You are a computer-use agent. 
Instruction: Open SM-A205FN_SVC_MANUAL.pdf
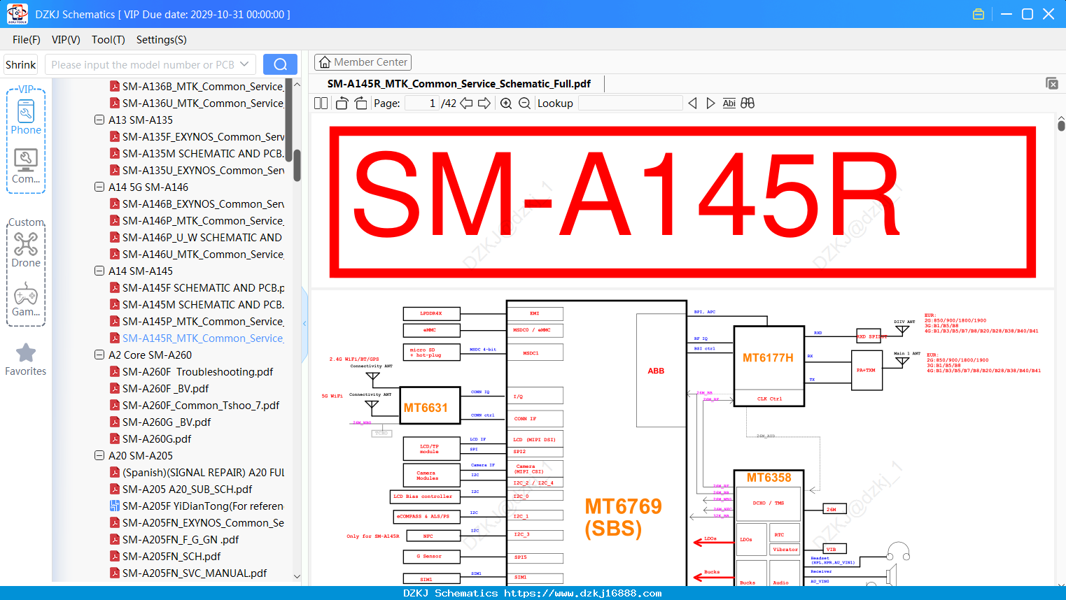click(189, 573)
